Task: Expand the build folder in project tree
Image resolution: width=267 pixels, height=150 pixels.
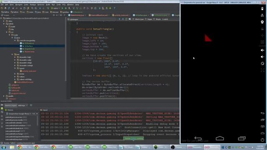Action: point(7,27)
